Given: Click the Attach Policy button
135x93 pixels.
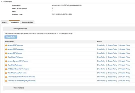Looking at the screenshot, I should tap(11, 37).
